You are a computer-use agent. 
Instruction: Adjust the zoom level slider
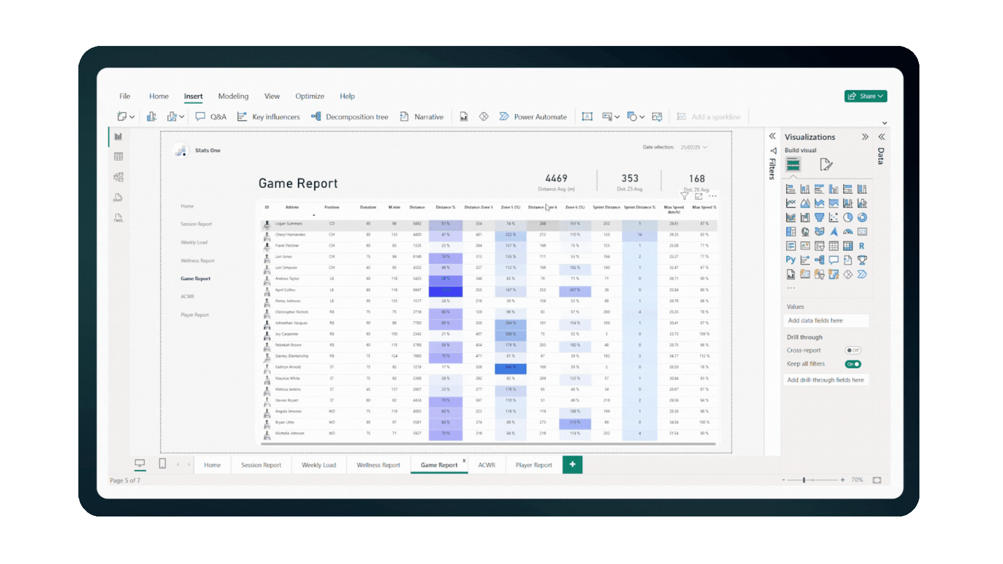point(804,480)
